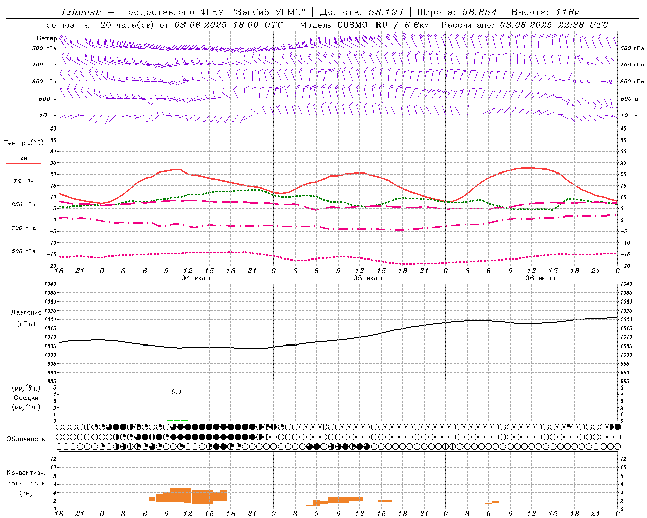Click the "2м" temperature legend entry
This screenshot has width=647, height=518.
[x=24, y=158]
